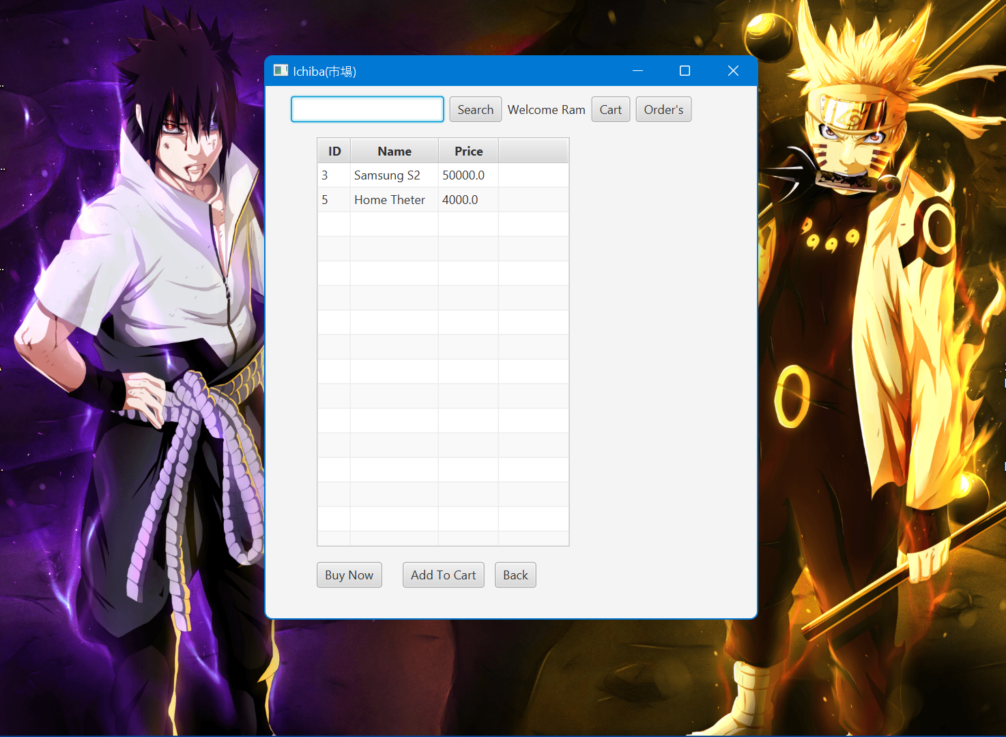
Task: Click the ID 5 cell
Action: 334,200
